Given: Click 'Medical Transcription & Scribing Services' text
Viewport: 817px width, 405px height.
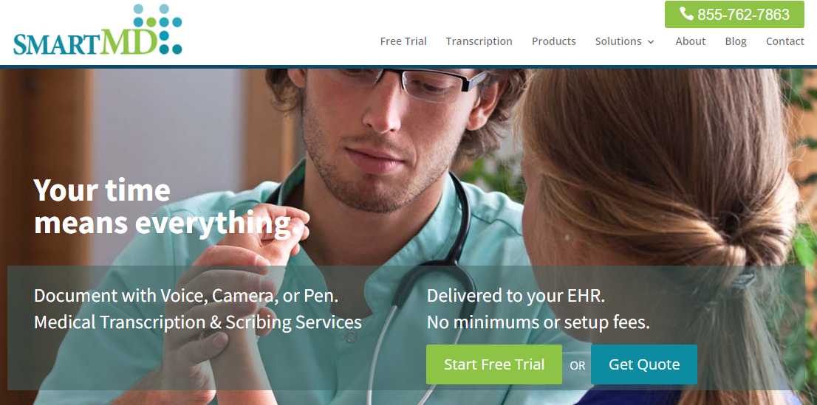Looking at the screenshot, I should pos(197,322).
